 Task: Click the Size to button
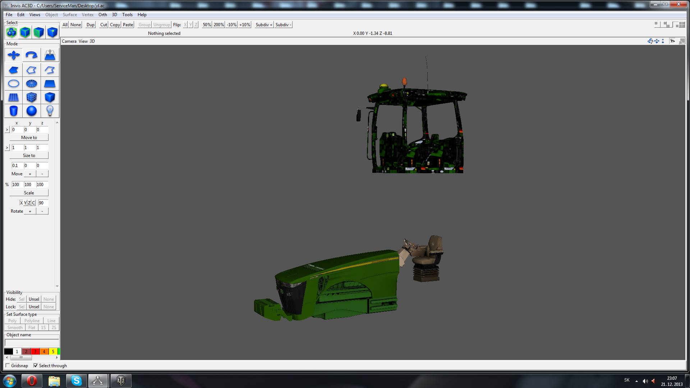(x=29, y=156)
